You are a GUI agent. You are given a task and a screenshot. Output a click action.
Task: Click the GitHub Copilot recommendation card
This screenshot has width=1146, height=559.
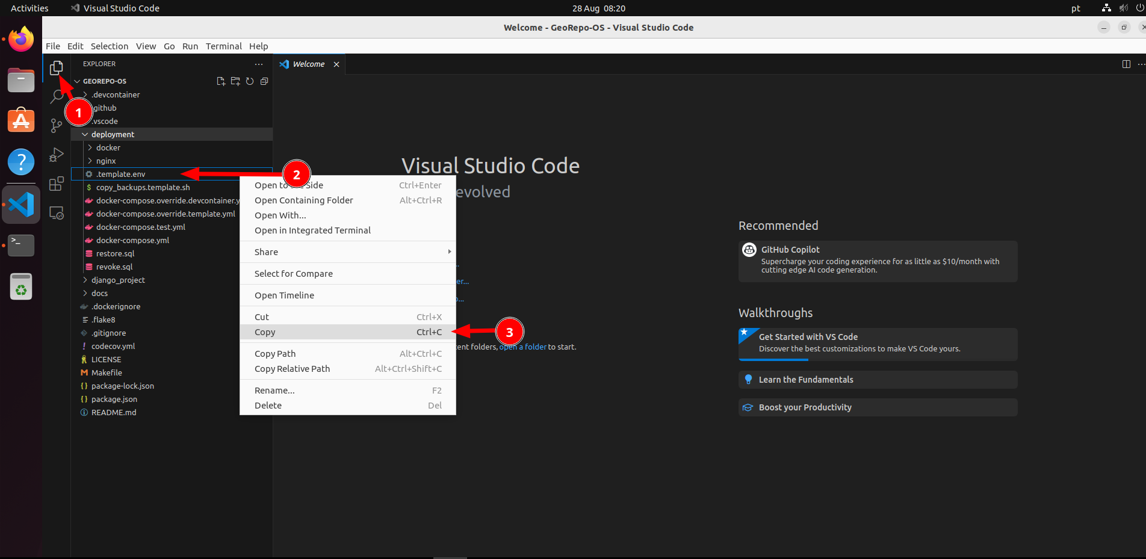point(878,261)
